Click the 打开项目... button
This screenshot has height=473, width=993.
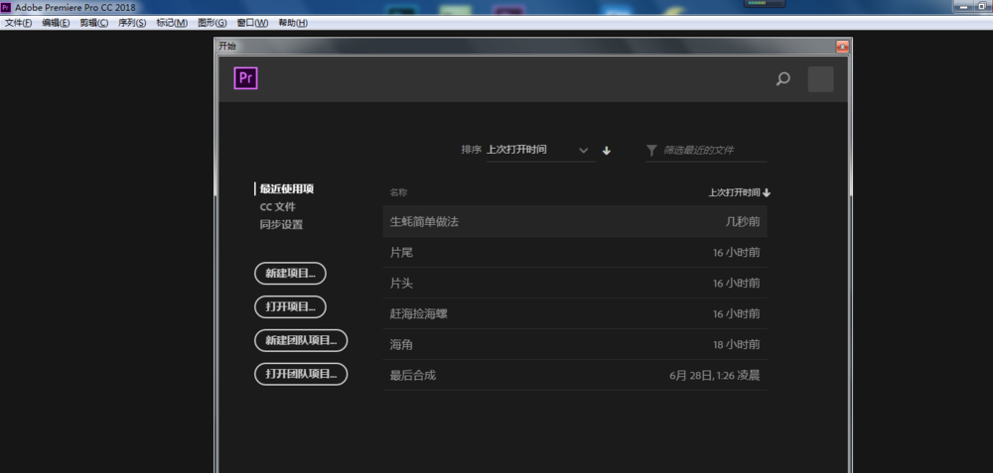pyautogui.click(x=290, y=306)
